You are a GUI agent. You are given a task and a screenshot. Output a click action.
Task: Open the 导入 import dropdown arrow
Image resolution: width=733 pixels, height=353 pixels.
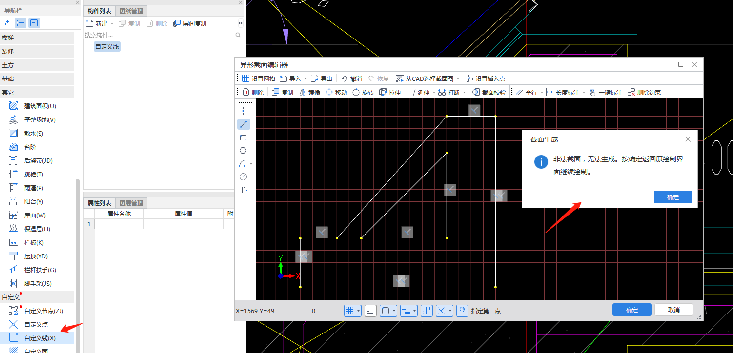click(305, 78)
